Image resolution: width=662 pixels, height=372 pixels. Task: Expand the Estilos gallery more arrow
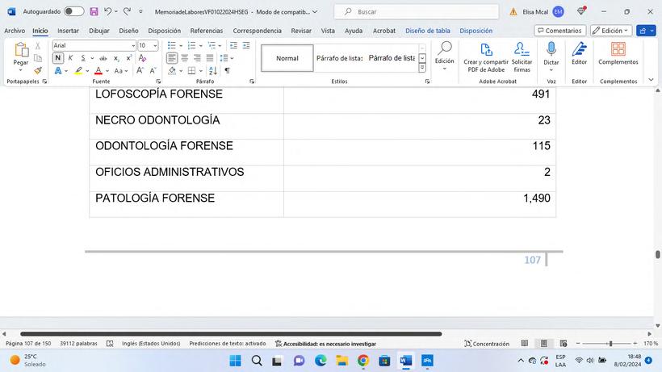coord(422,68)
